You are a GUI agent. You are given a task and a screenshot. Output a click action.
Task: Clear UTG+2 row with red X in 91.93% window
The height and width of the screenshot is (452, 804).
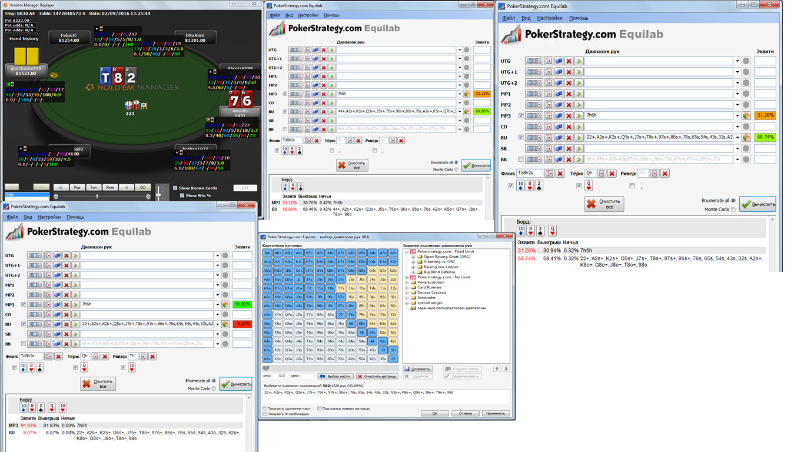point(67,275)
